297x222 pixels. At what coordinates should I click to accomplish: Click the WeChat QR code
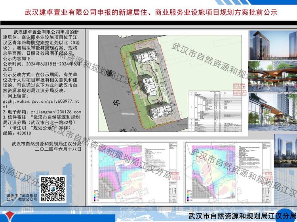coord(53,189)
